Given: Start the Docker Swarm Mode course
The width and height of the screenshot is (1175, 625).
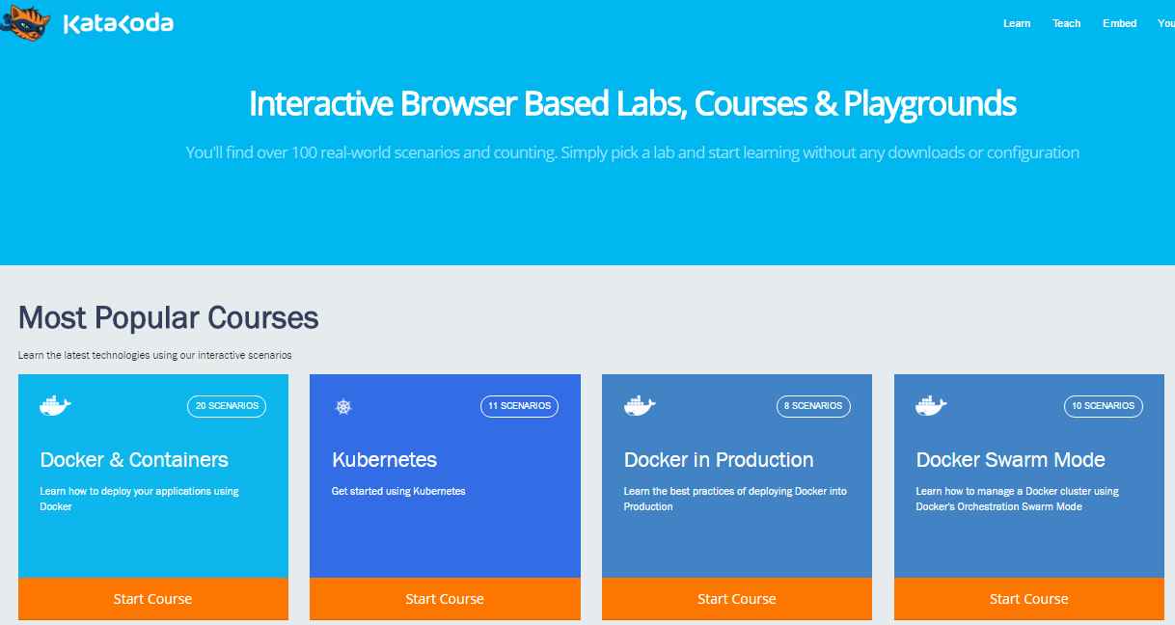Looking at the screenshot, I should pos(1029,599).
